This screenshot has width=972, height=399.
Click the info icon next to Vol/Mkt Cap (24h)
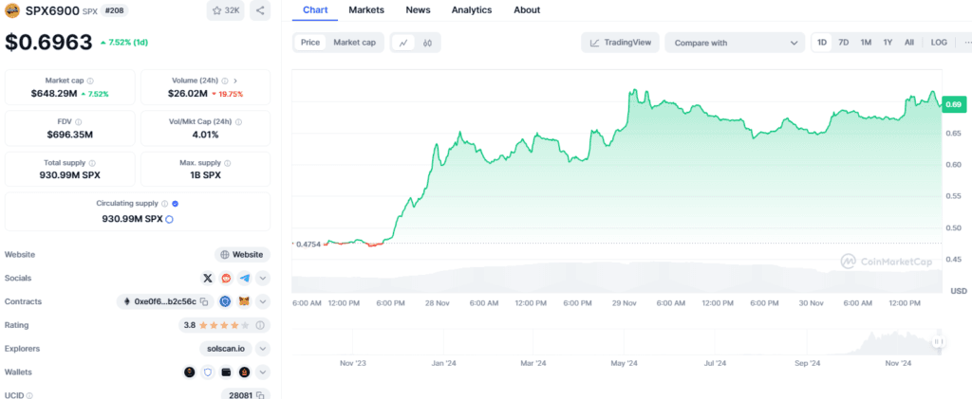[x=238, y=122]
